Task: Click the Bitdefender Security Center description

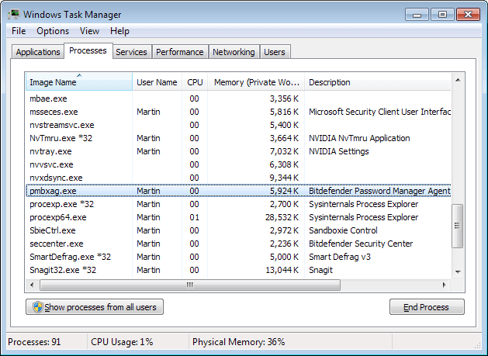Action: [361, 244]
